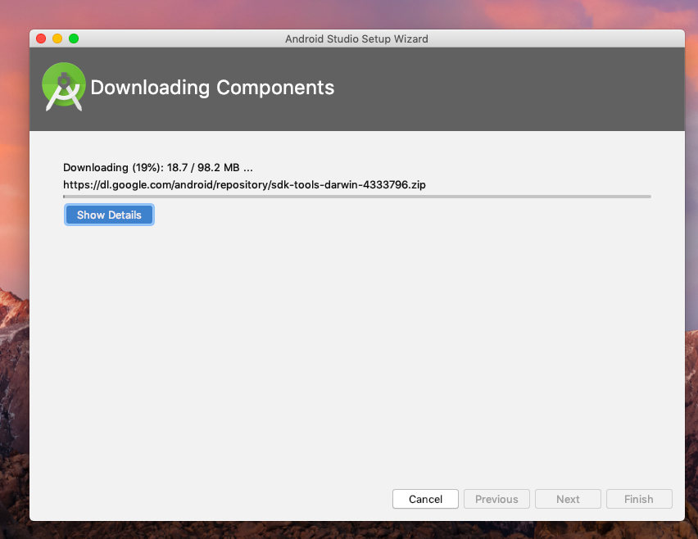Image resolution: width=698 pixels, height=539 pixels.
Task: Click the download progress bar
Action: point(357,197)
